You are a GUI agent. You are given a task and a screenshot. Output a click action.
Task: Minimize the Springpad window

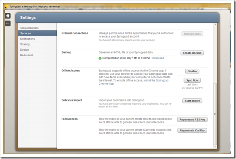pos(211,6)
